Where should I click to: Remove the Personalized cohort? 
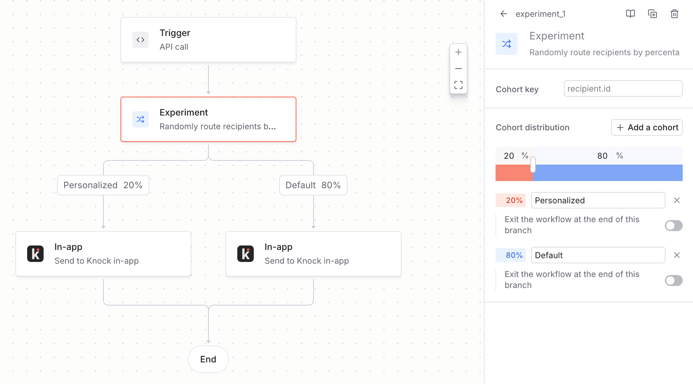click(x=677, y=200)
